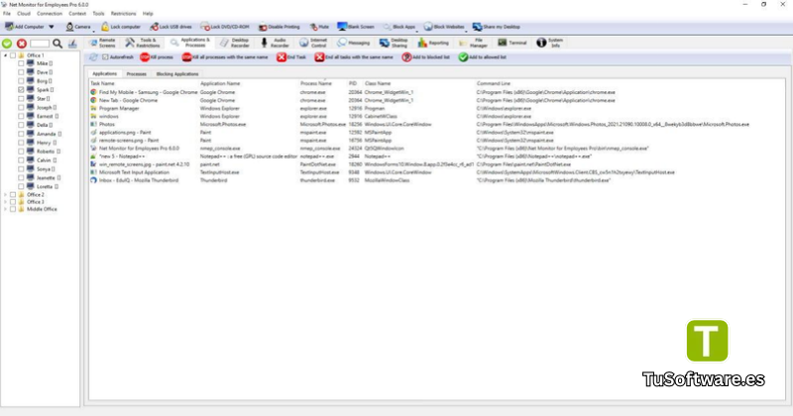This screenshot has height=416, width=793.
Task: Open the Internet Control section
Action: pos(313,43)
